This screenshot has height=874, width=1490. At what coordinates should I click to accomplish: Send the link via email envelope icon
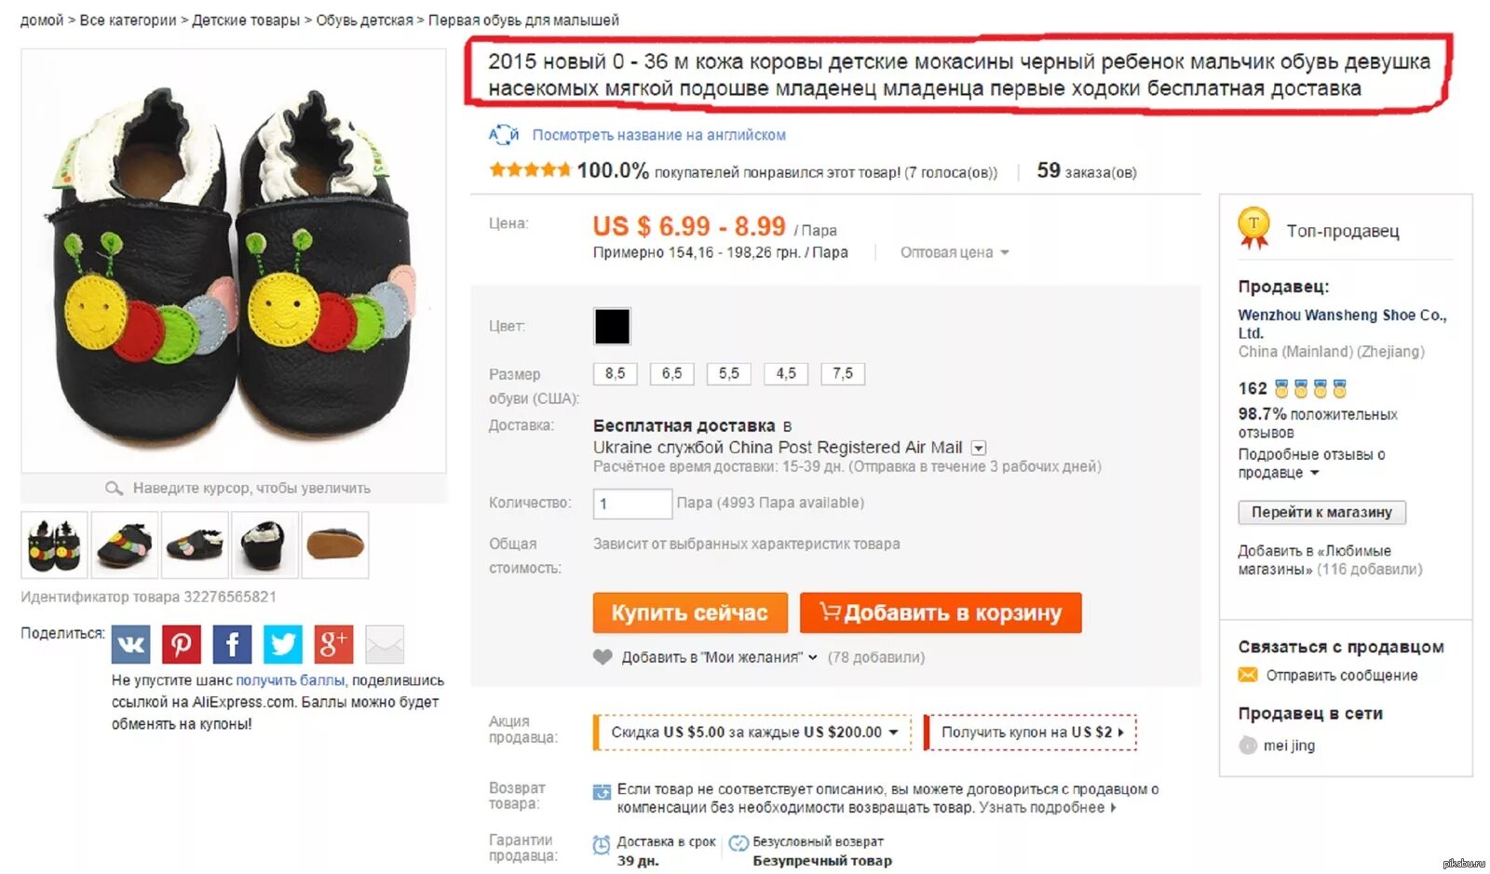(385, 644)
